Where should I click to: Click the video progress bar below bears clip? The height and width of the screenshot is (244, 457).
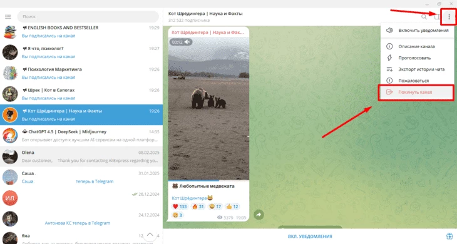(x=208, y=181)
